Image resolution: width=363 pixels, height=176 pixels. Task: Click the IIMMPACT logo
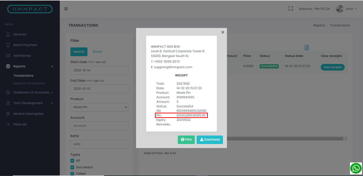coord(30,9)
